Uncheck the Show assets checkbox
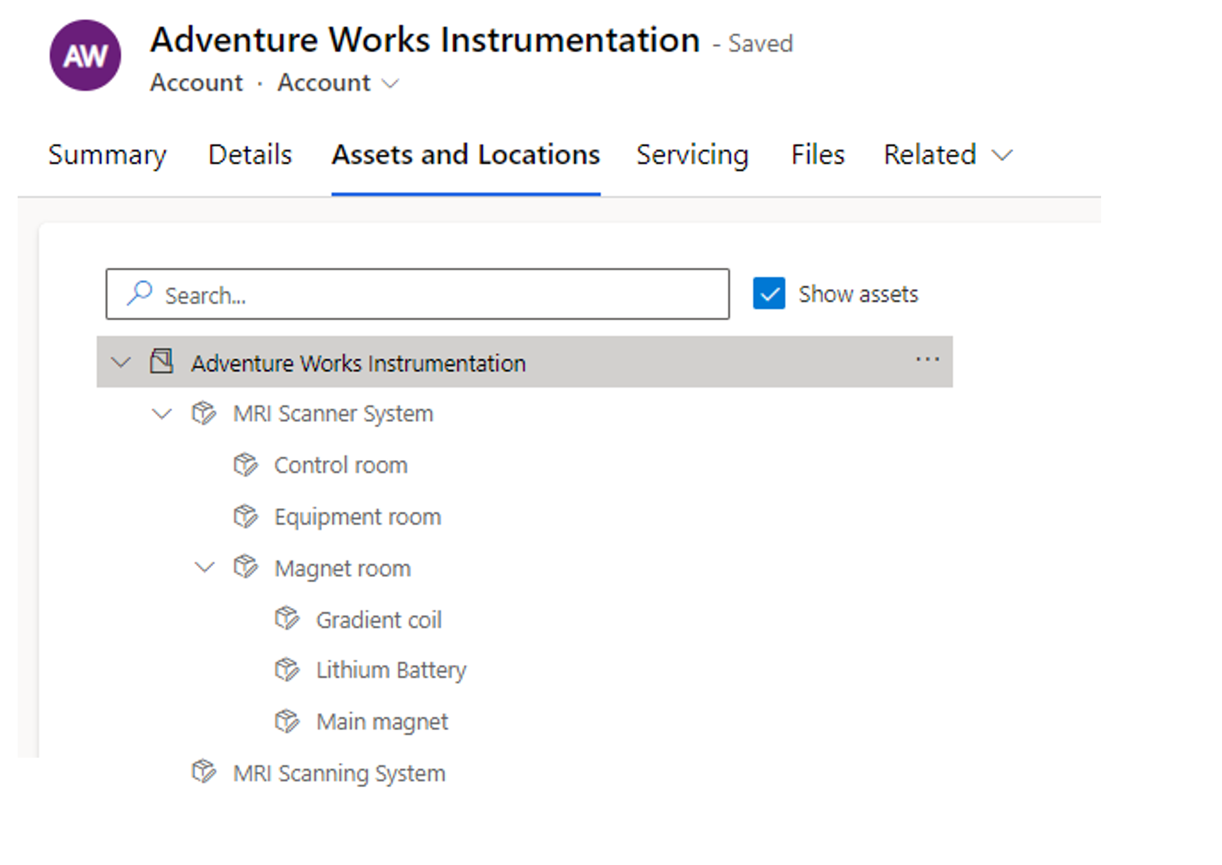The width and height of the screenshot is (1222, 865). [x=769, y=294]
